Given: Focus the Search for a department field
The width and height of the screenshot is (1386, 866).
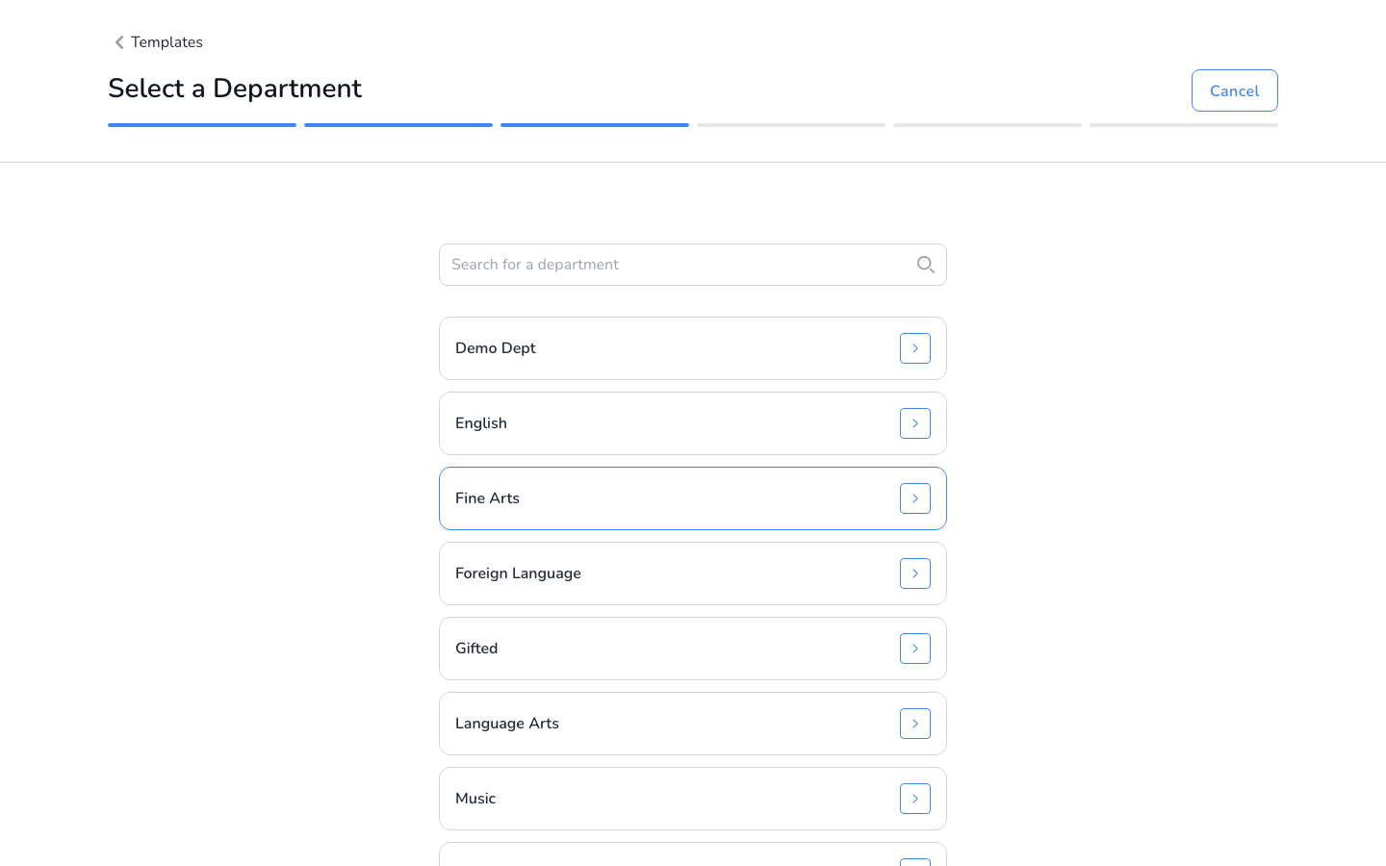Looking at the screenshot, I should pos(693,265).
